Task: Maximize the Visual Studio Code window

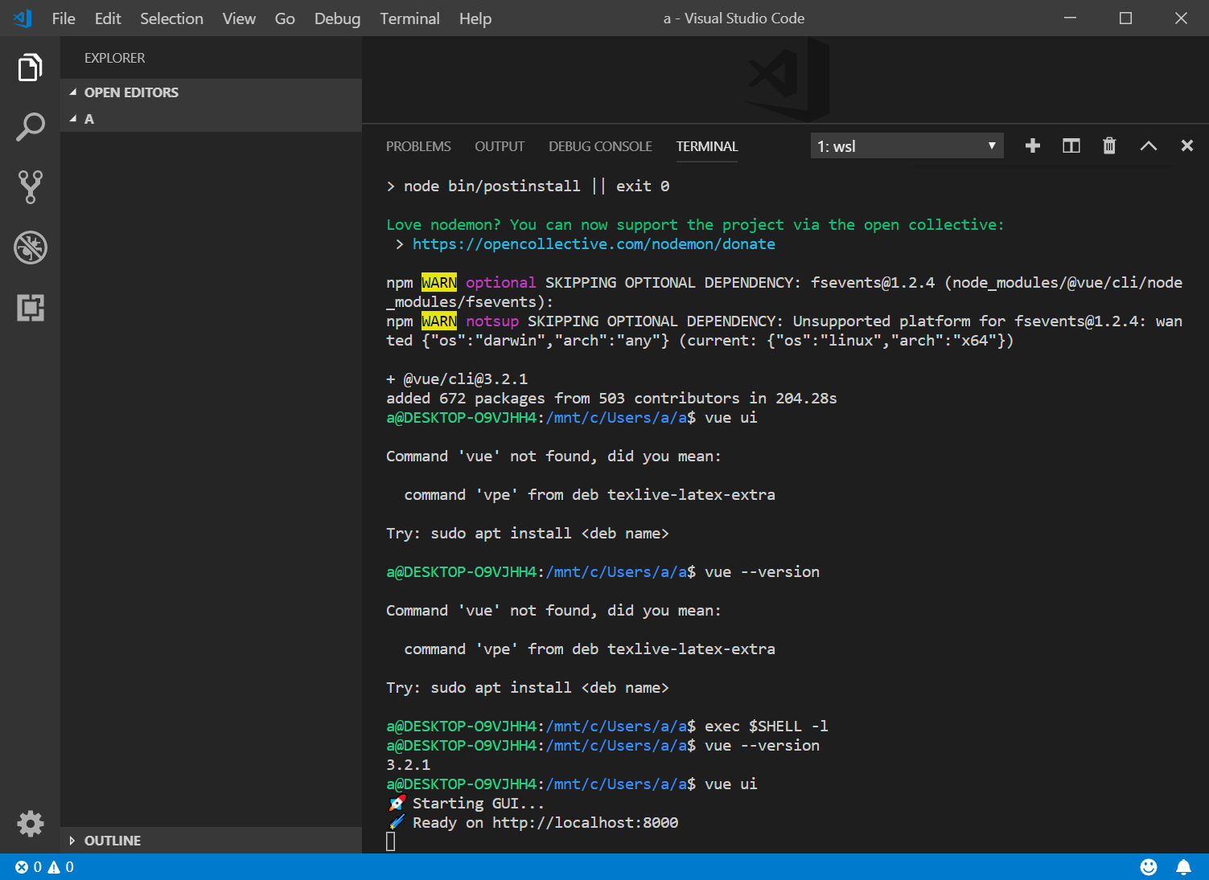Action: click(x=1125, y=18)
